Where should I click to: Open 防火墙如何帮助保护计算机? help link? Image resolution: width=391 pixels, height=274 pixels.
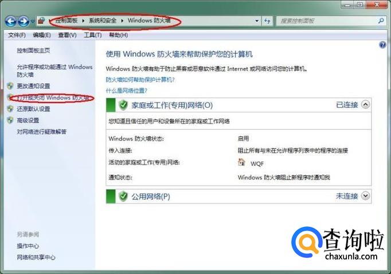coord(140,80)
